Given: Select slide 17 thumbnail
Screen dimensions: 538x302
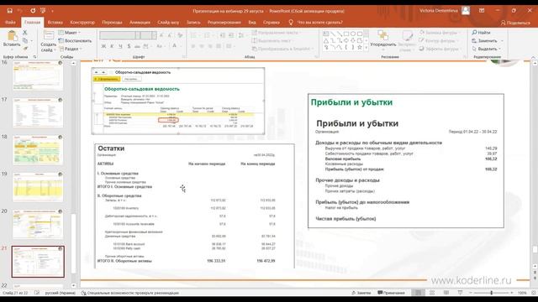Looking at the screenshot, I should 38,112.
